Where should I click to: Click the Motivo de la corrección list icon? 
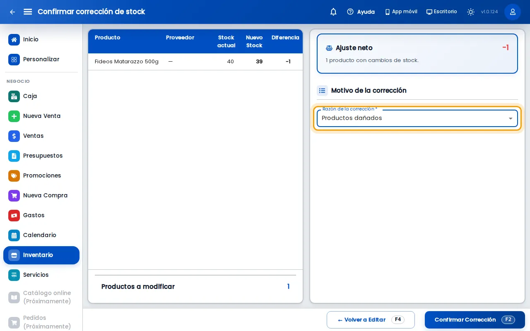[x=322, y=91]
